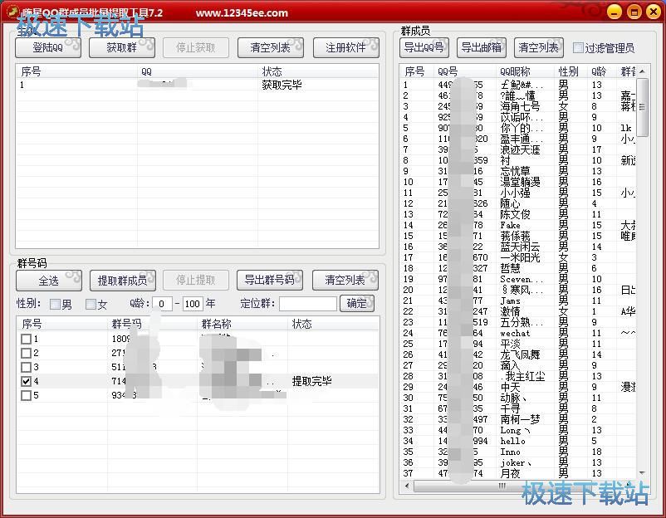Click the 登陆QQ button
The image size is (666, 518).
click(48, 47)
